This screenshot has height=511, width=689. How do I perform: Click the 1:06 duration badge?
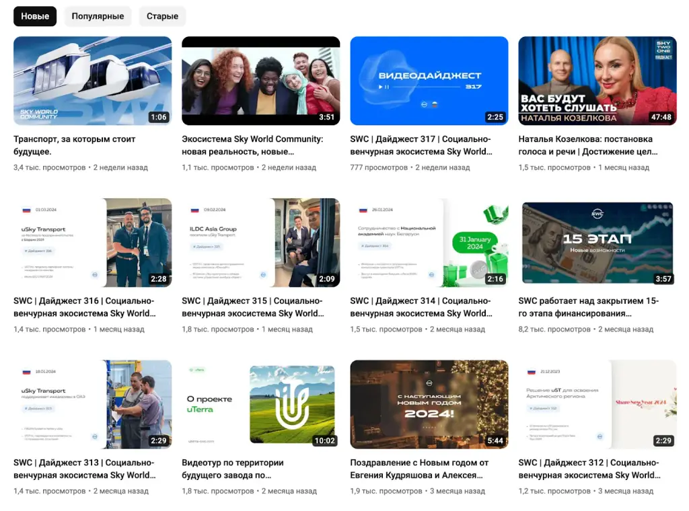(x=159, y=117)
